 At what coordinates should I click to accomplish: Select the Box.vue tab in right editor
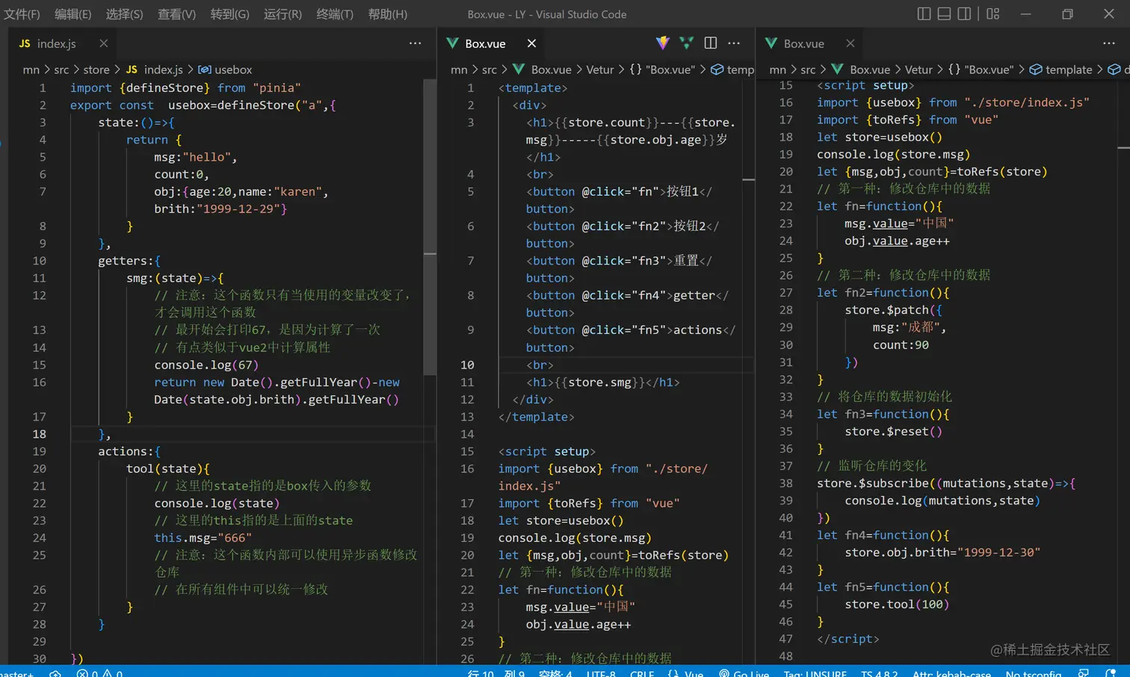tap(803, 43)
